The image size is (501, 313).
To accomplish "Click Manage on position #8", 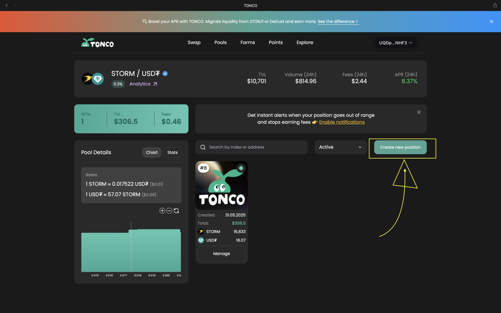I will coord(222,254).
